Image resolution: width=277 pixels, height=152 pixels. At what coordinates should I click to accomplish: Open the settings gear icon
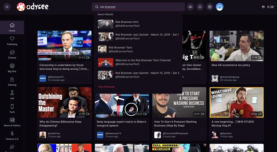(x=210, y=7)
